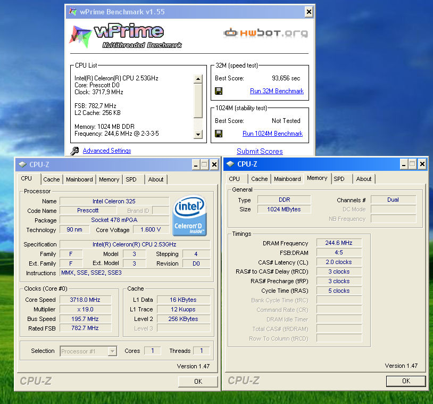Viewport: 433px width, 404px height.
Task: Click the CAS# Latency value 2.0 clocks
Action: point(339,262)
